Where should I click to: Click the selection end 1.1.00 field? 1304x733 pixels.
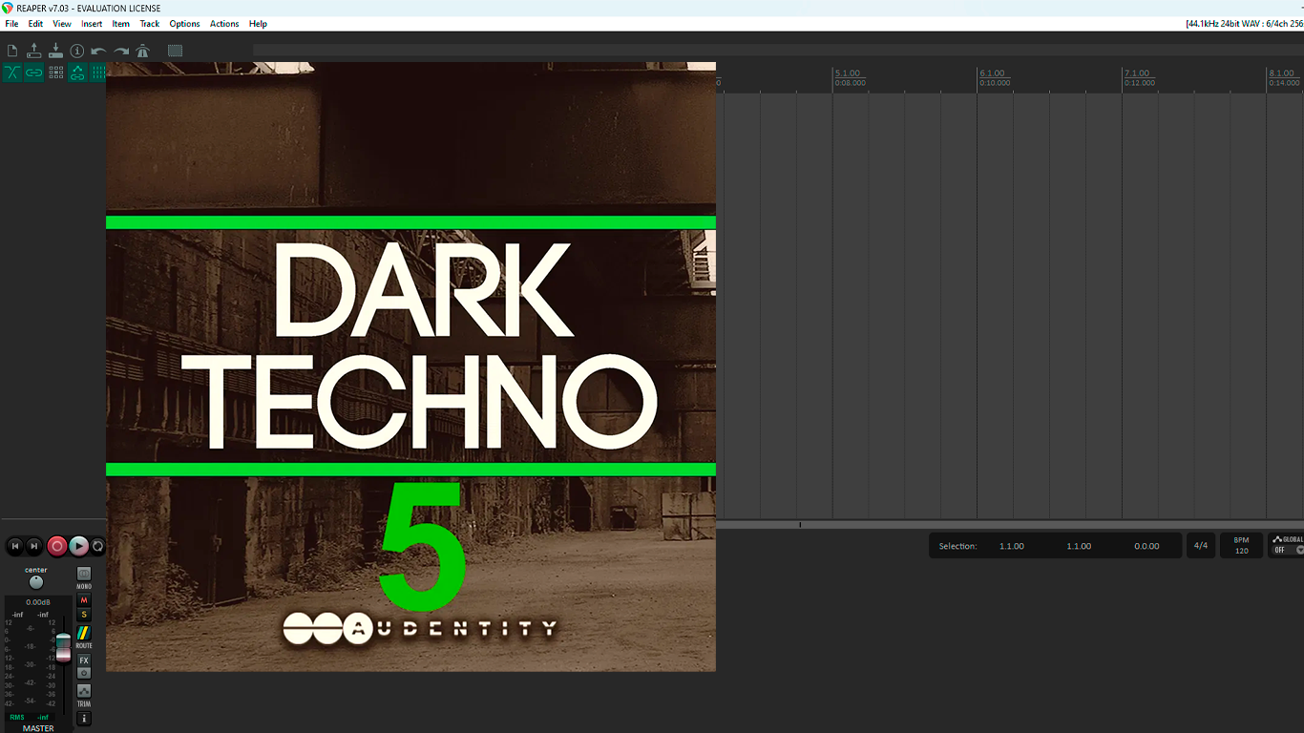pos(1079,547)
